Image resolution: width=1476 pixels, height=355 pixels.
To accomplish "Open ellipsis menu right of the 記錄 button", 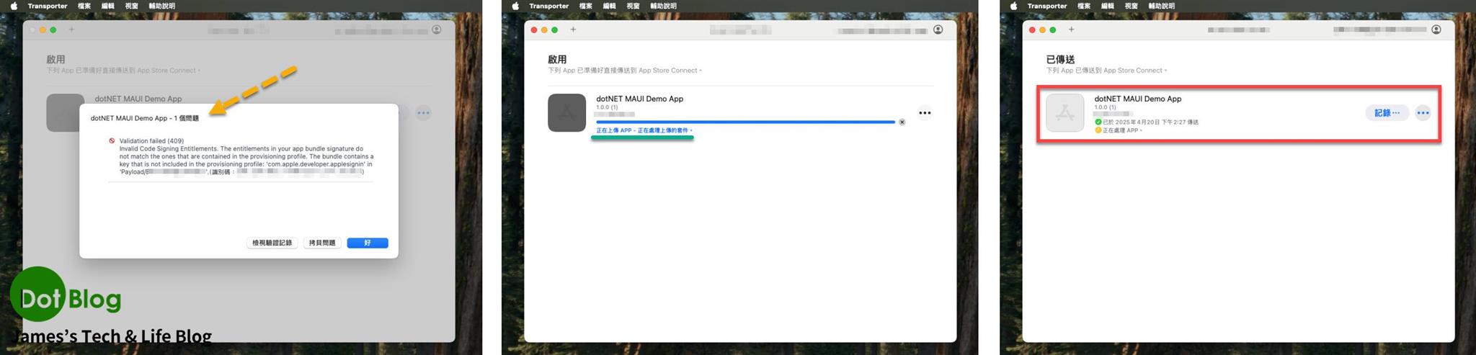I will pyautogui.click(x=1422, y=113).
